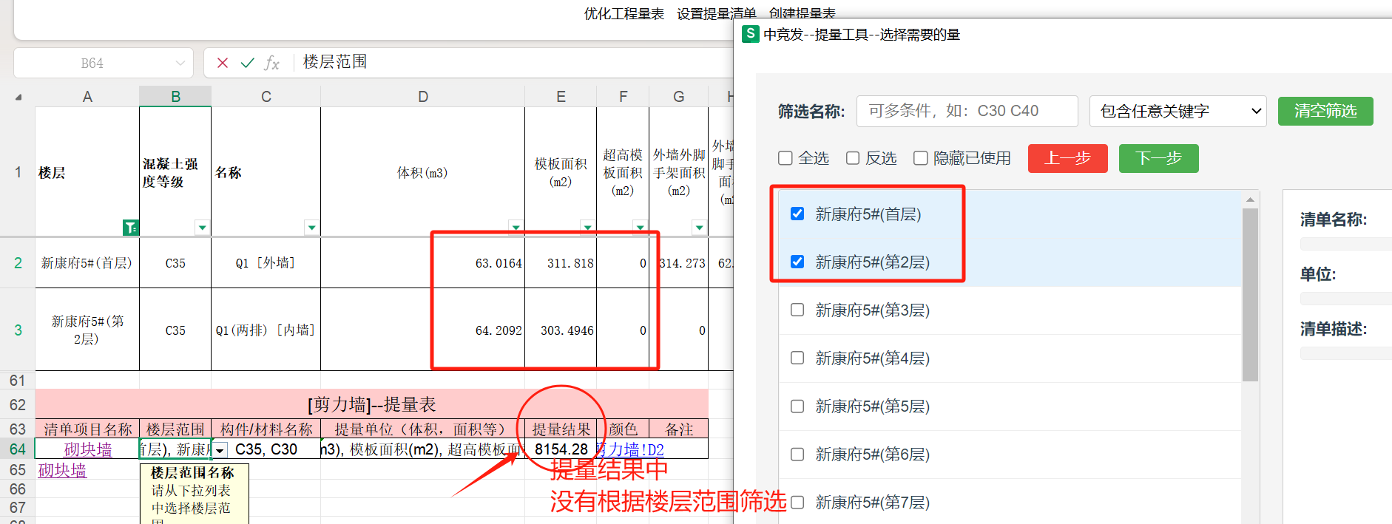1392x524 pixels.
Task: Select the C35, C30 cell in row 64
Action: pos(266,449)
